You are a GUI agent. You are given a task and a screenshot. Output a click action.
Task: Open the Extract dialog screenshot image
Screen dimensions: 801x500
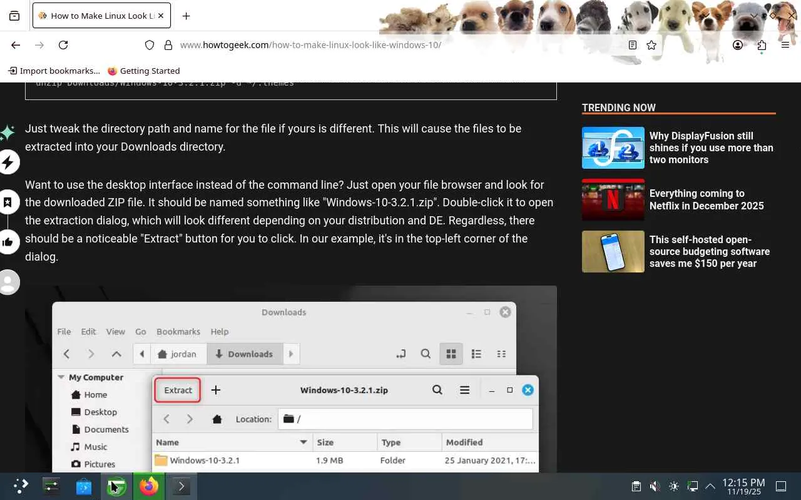291,379
